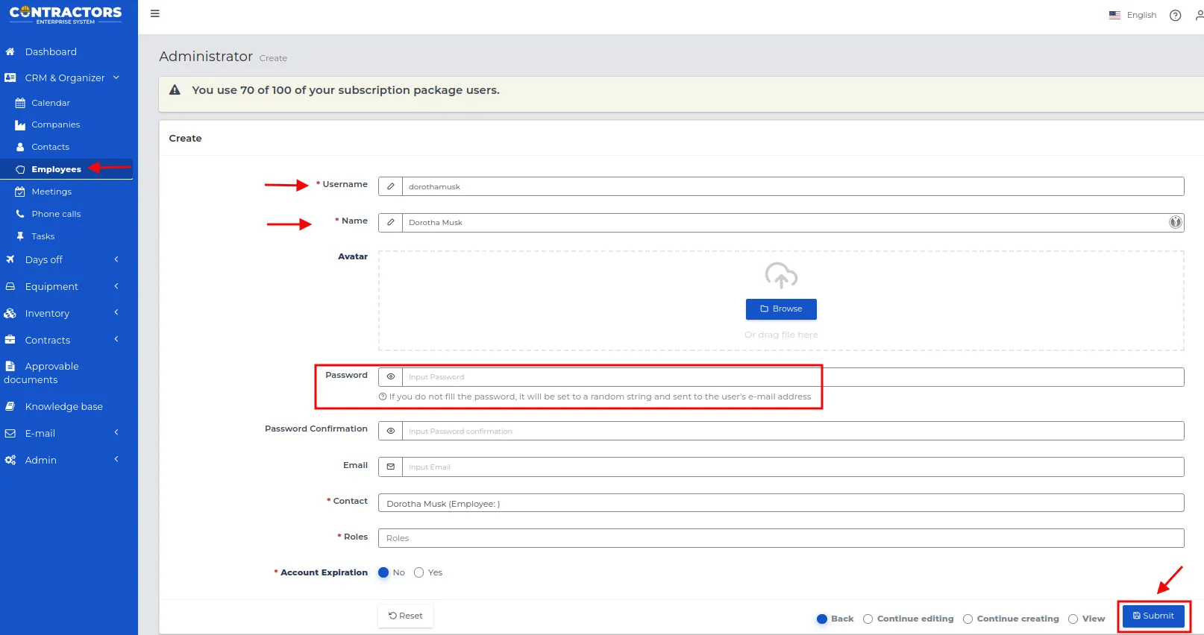Open the English language selector

tap(1132, 15)
